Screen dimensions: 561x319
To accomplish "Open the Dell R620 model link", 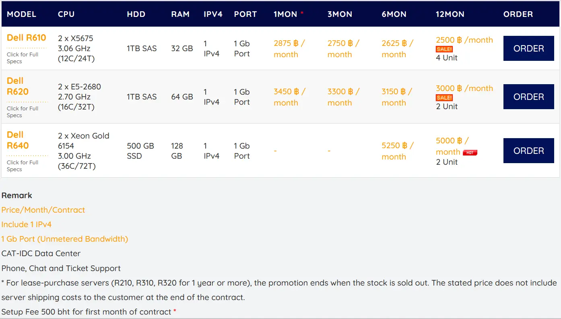I will coord(18,86).
